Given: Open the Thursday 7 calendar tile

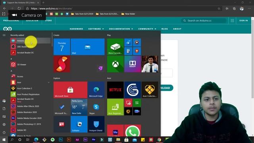Looking at the screenshot, I should point(62,47).
